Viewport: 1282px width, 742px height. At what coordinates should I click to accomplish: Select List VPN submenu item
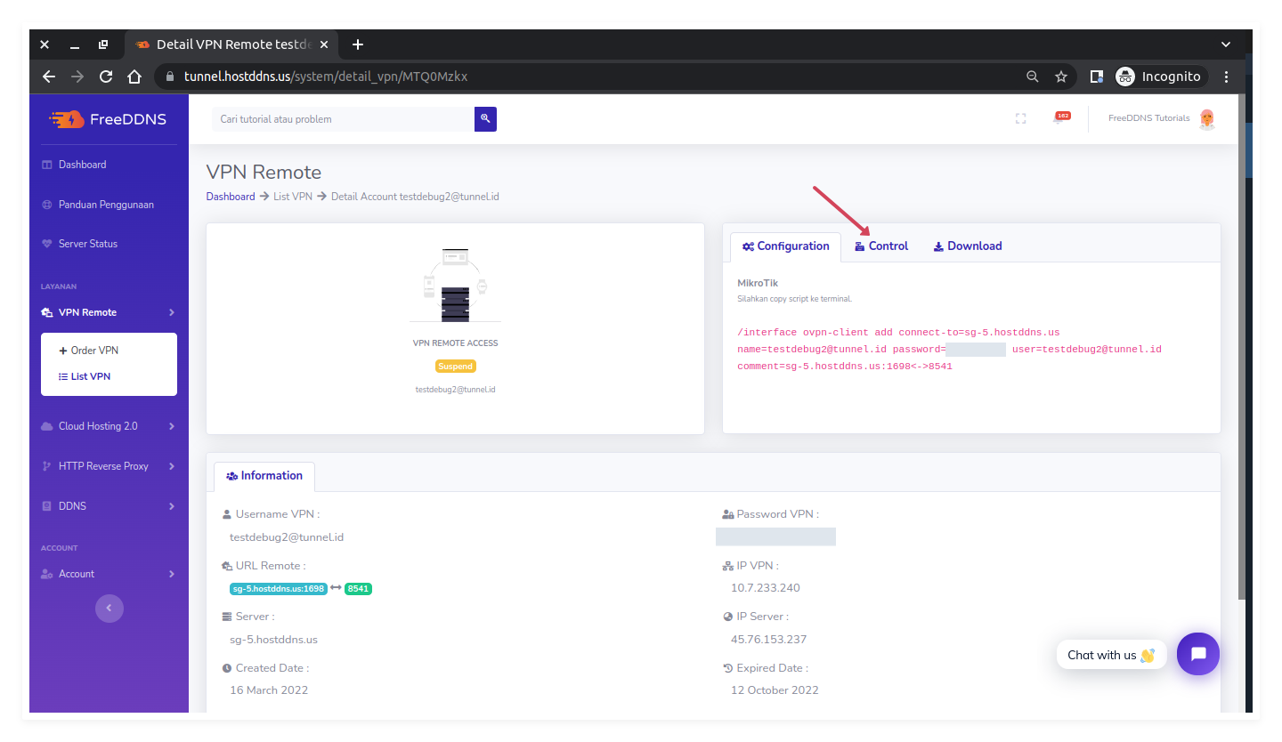click(x=91, y=376)
